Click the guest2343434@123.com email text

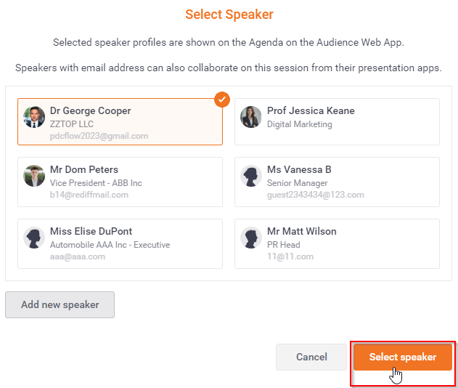click(316, 195)
